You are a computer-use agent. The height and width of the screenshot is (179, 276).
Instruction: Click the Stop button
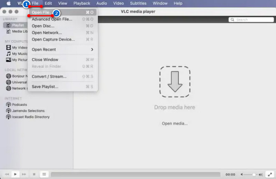click(34, 174)
